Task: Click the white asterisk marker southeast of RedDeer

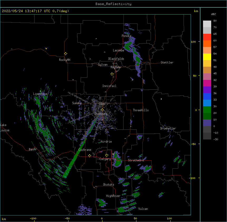Action: 132,80
